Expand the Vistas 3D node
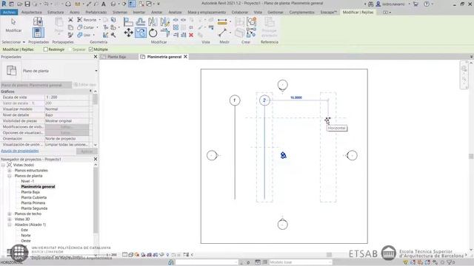The height and width of the screenshot is (266, 474). pos(10,219)
